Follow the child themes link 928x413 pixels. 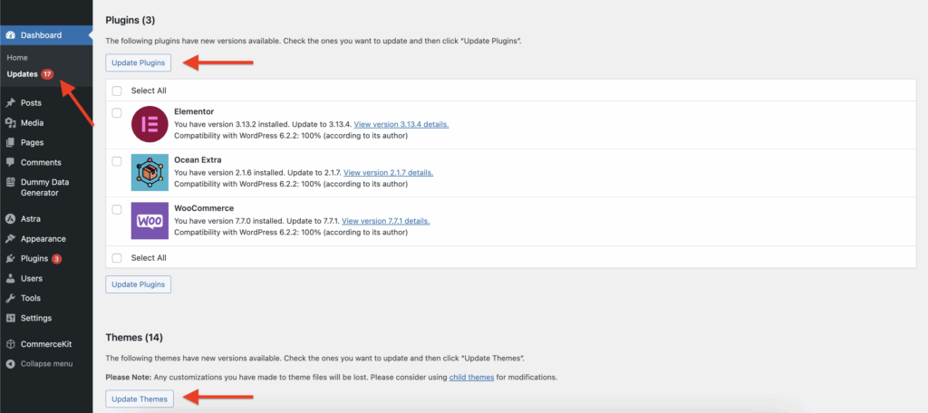[471, 377]
